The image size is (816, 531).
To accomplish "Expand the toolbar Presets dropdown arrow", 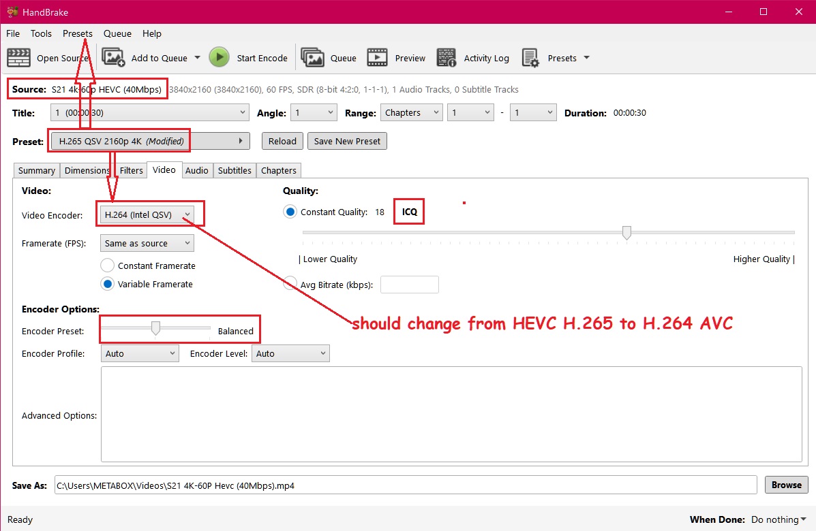I will pos(586,58).
